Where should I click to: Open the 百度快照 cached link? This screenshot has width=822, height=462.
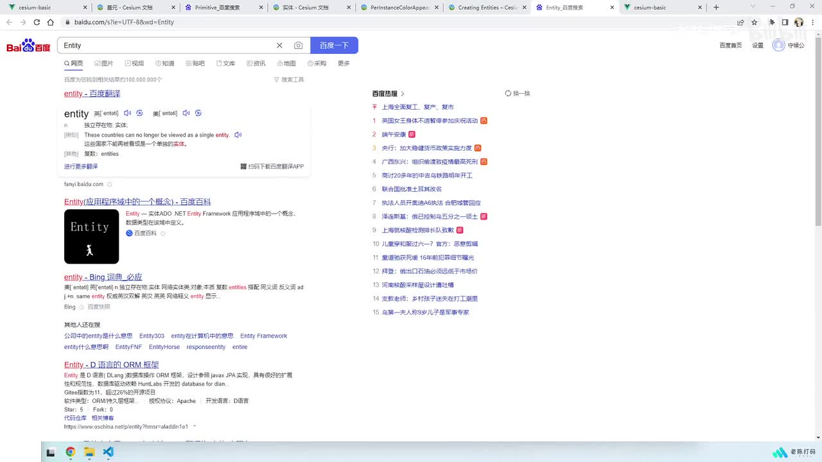(99, 307)
